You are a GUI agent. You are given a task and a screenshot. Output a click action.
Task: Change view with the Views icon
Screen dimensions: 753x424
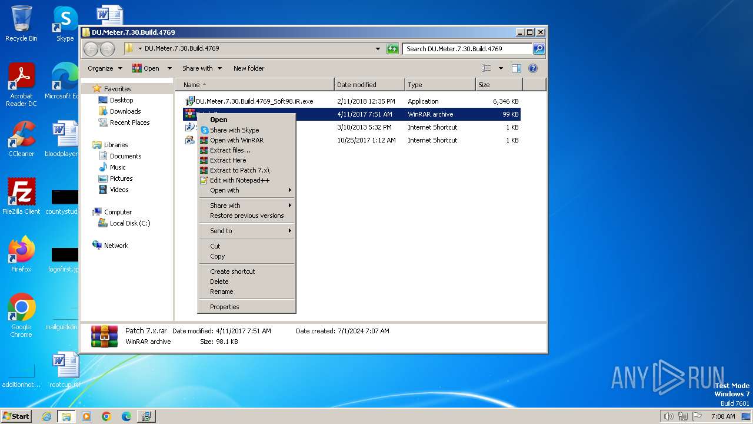(486, 68)
